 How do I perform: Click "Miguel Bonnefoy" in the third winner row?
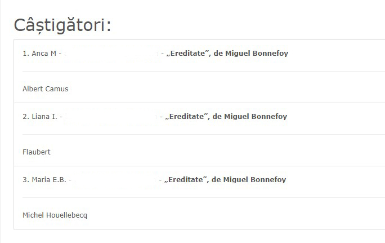[x=256, y=180]
